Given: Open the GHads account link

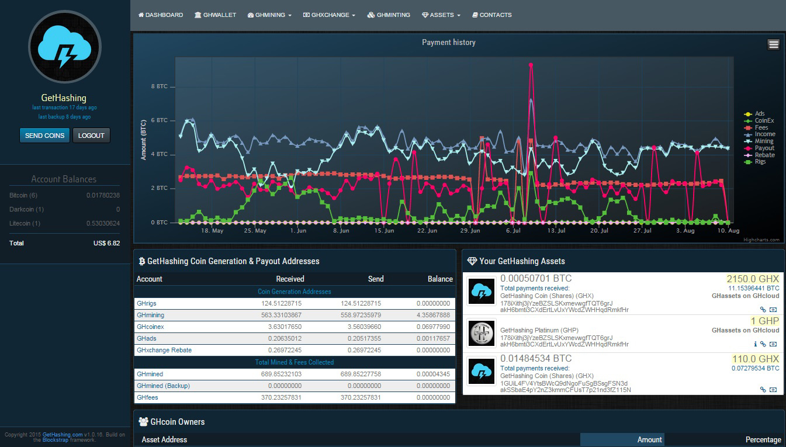Looking at the screenshot, I should [146, 338].
